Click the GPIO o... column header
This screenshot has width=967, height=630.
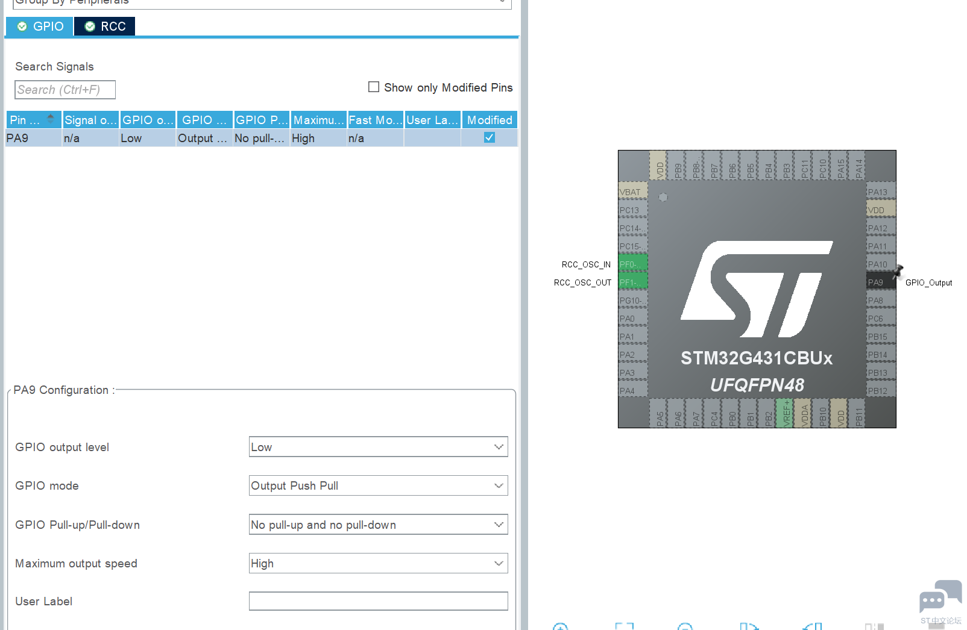[x=148, y=120]
